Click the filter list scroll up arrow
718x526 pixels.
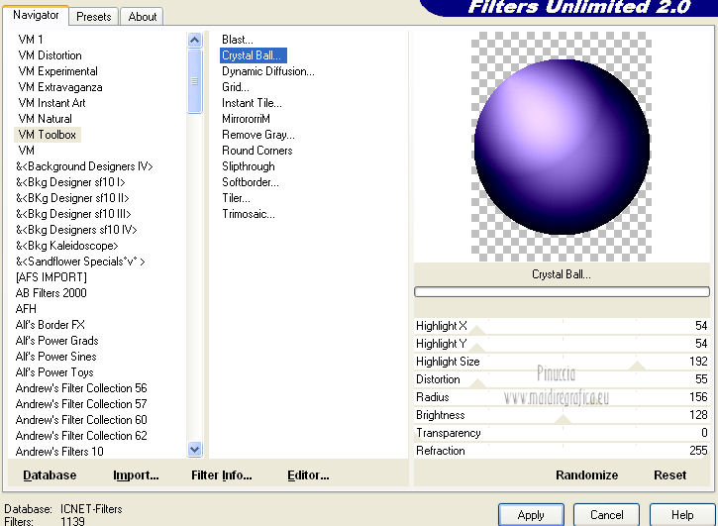pyautogui.click(x=195, y=41)
